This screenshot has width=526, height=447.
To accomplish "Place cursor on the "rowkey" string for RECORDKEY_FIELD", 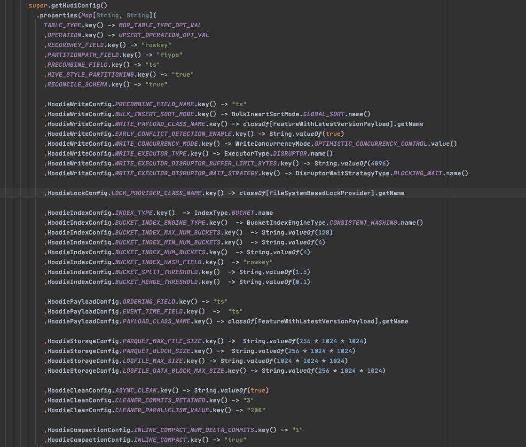I will [x=156, y=45].
